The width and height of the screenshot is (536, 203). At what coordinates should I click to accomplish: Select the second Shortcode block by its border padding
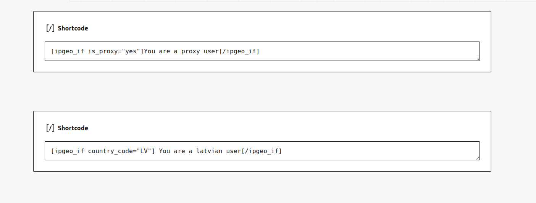[x=267, y=167]
